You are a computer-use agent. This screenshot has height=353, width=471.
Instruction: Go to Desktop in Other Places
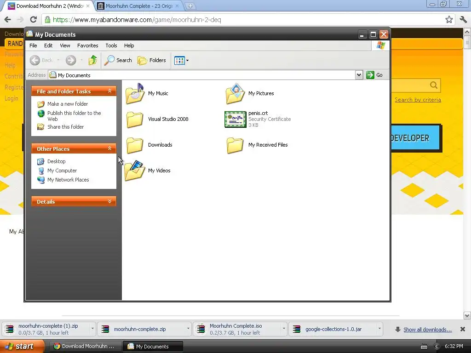[x=56, y=161]
